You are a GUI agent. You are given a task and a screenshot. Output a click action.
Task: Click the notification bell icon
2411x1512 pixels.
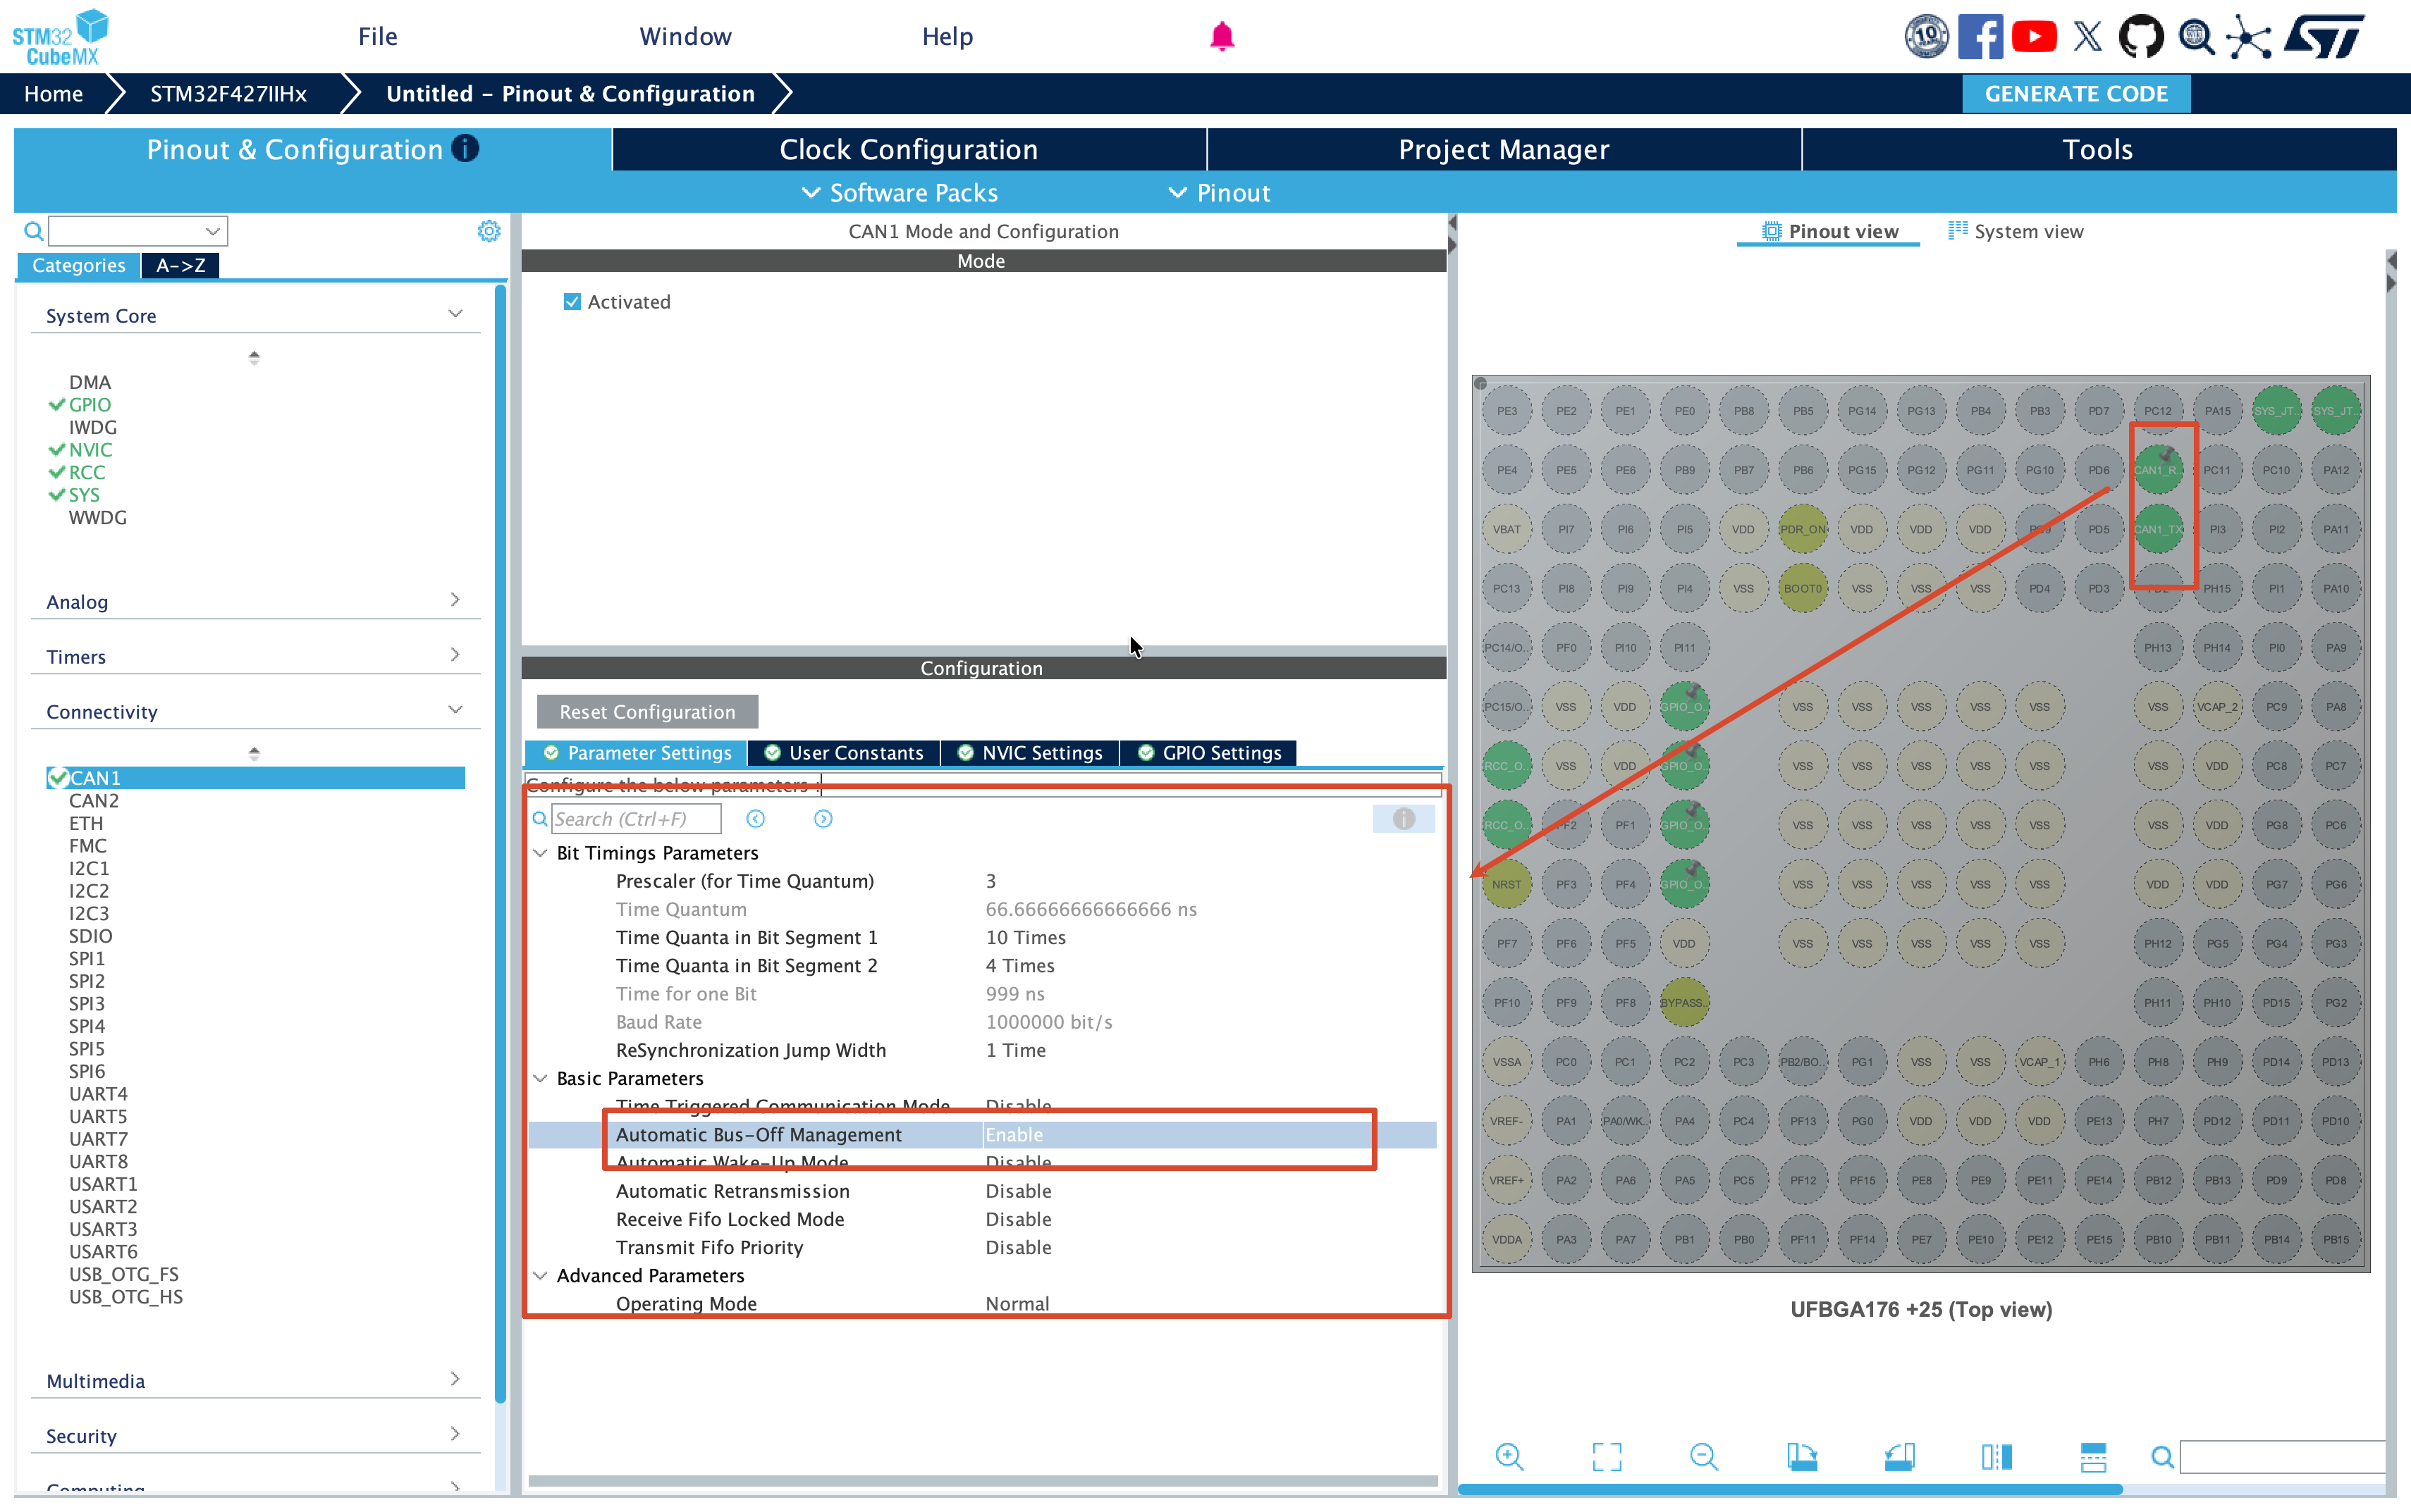tap(1222, 37)
